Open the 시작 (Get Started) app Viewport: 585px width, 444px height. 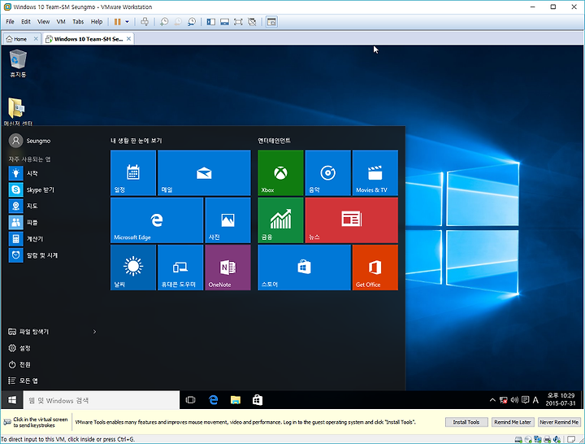click(23, 173)
